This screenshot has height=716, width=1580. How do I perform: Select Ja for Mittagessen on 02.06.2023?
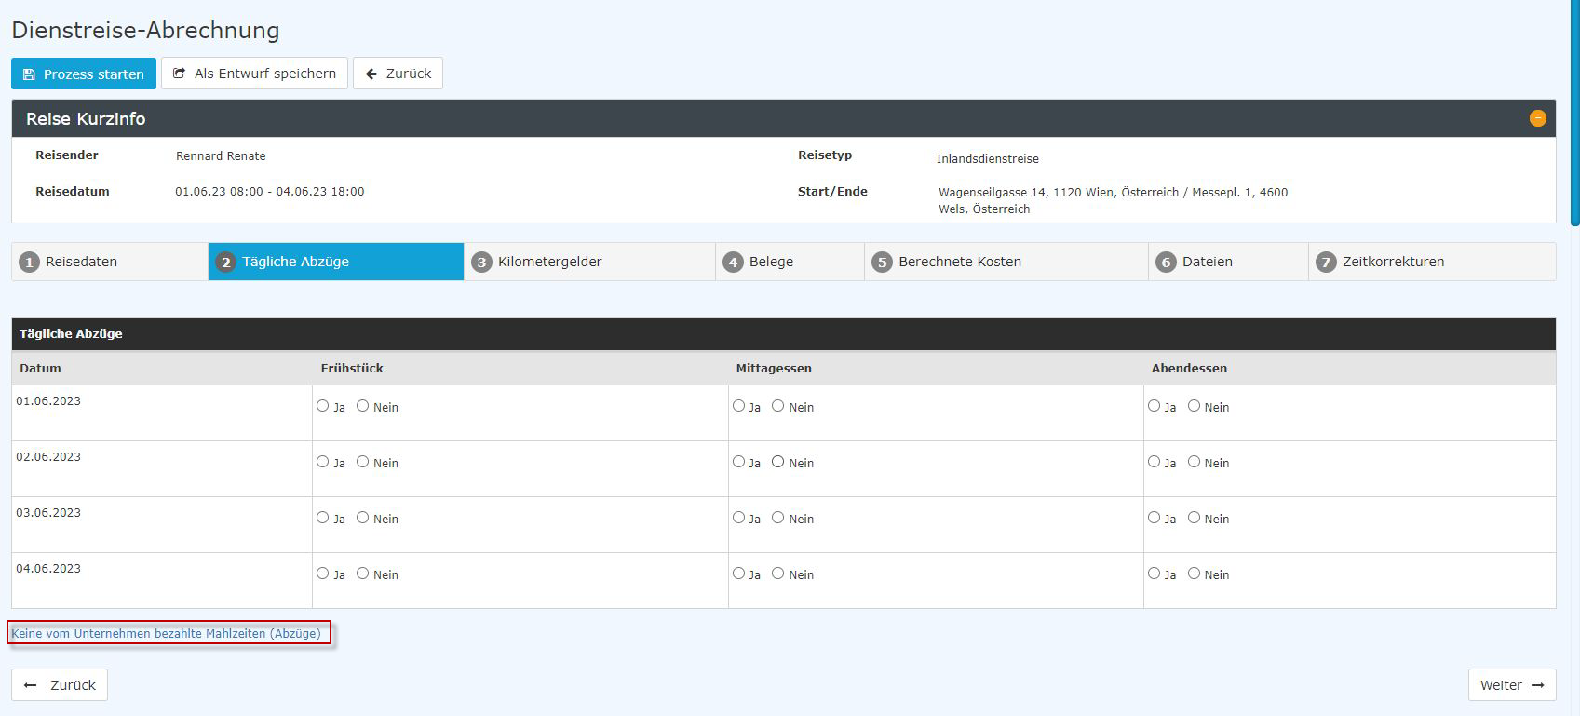click(738, 462)
